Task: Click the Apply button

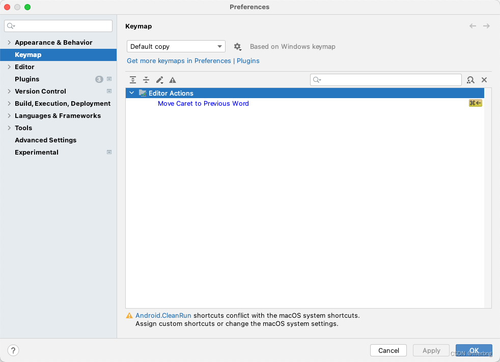Action: click(431, 350)
